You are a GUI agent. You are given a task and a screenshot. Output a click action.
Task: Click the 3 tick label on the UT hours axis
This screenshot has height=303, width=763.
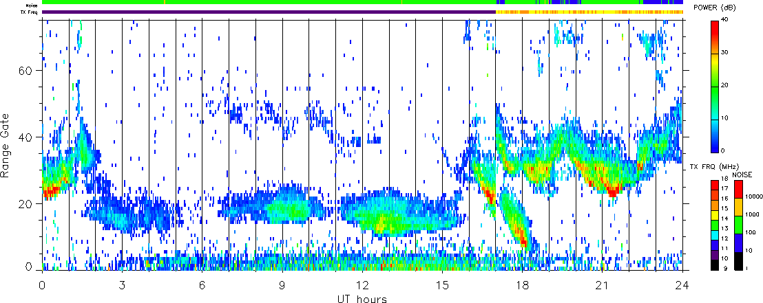pyautogui.click(x=122, y=285)
